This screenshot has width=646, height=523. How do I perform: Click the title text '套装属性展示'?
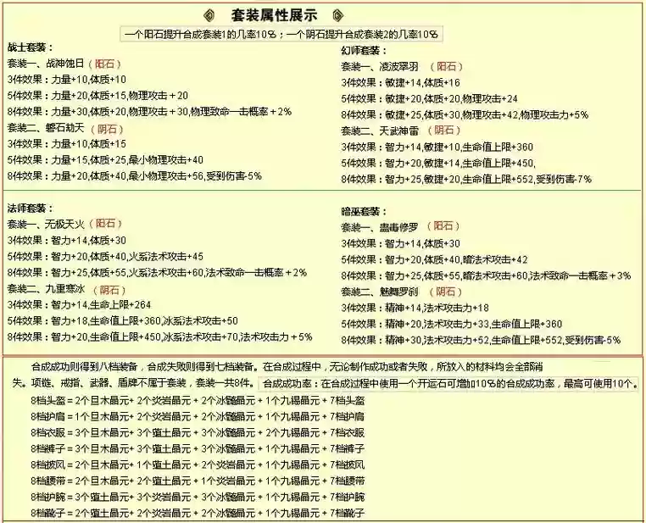(274, 15)
